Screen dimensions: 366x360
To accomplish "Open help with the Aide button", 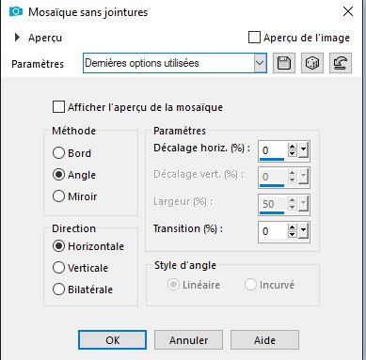I will coord(264,340).
